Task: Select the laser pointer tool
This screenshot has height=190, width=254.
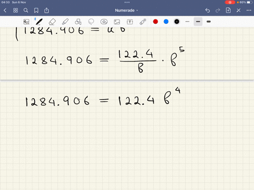Action: [x=143, y=22]
